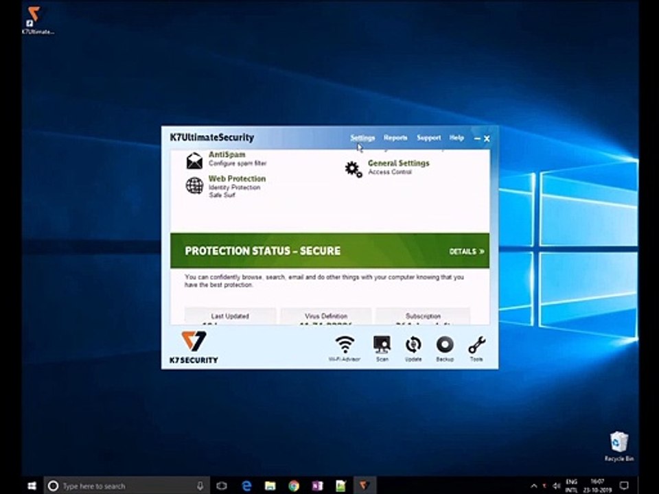Open the Help menu

point(456,138)
